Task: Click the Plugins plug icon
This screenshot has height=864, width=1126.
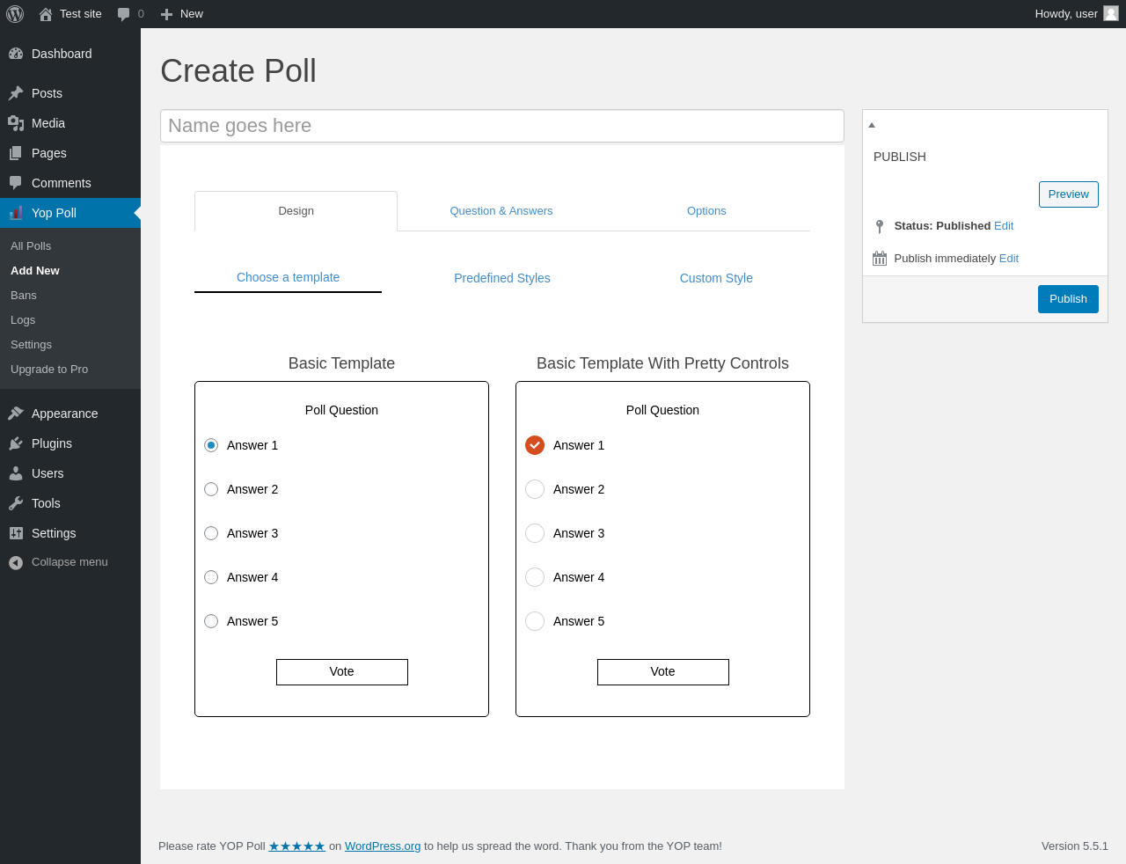Action: pos(16,443)
